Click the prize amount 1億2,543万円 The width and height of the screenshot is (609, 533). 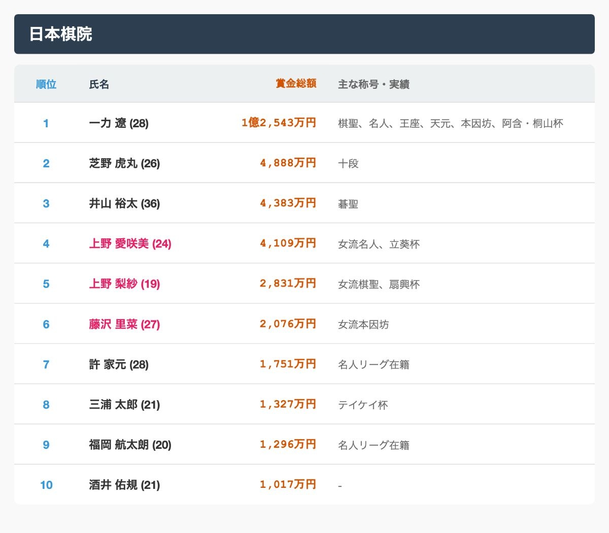click(x=279, y=123)
